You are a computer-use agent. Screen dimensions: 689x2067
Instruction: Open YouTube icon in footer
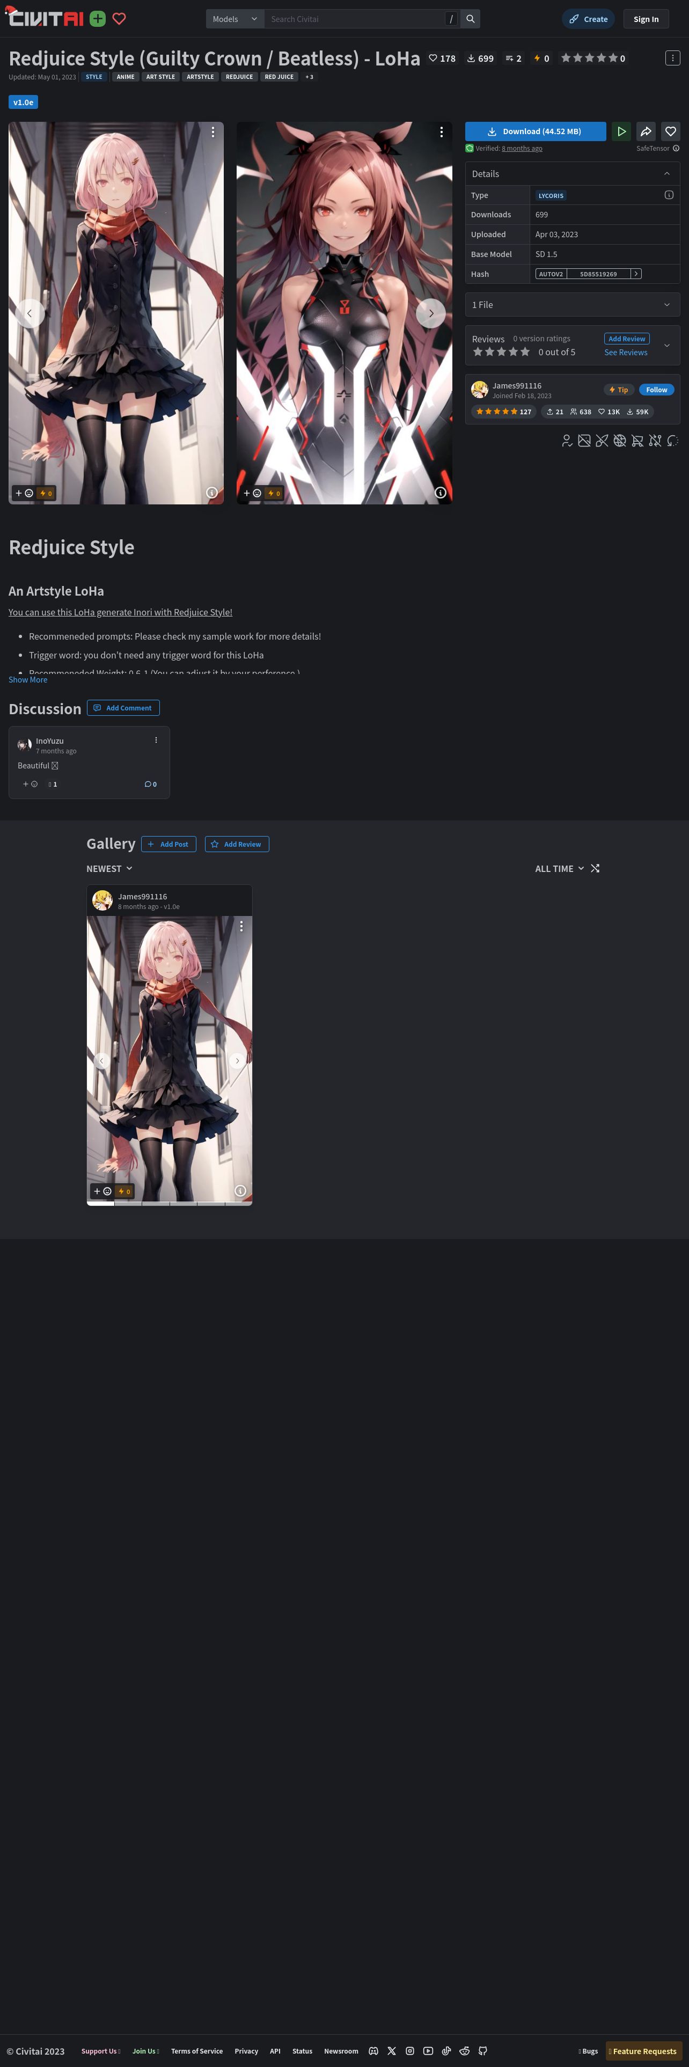click(x=428, y=2051)
